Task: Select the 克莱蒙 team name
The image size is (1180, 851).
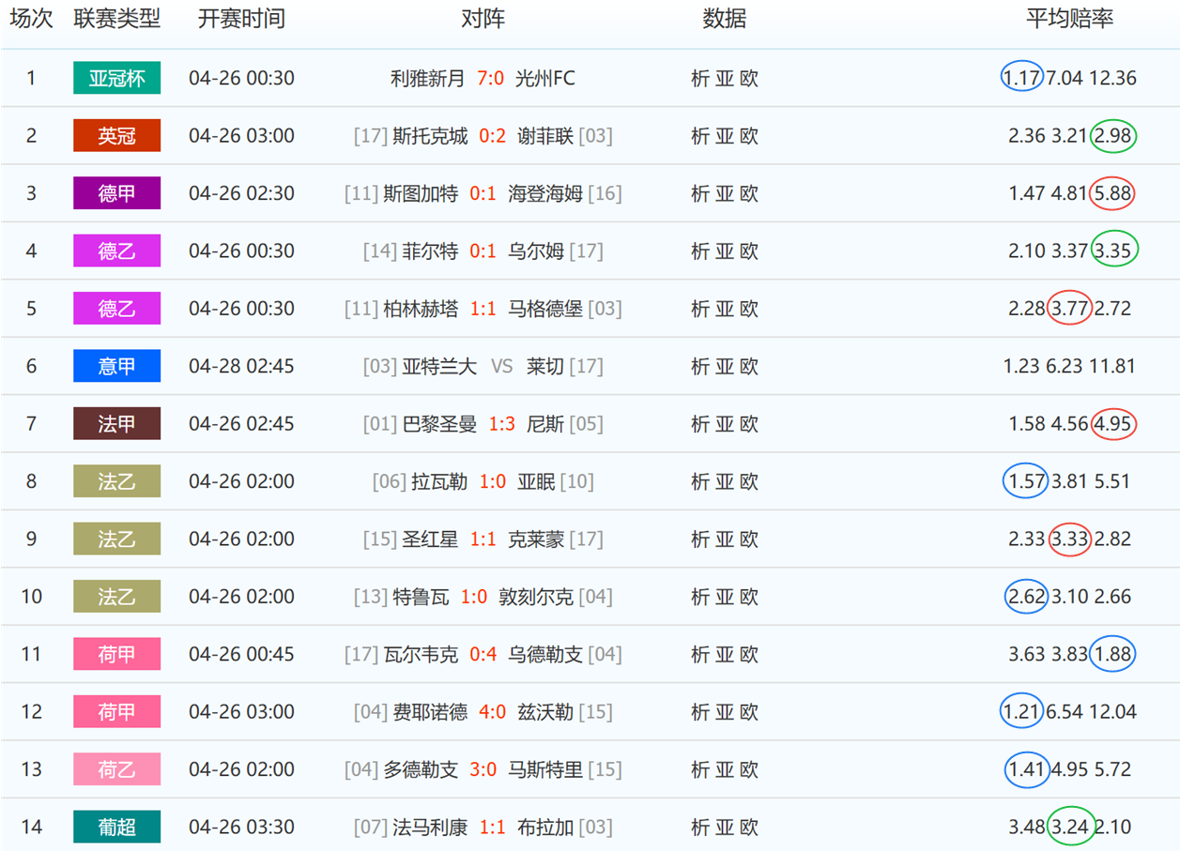Action: 536,539
